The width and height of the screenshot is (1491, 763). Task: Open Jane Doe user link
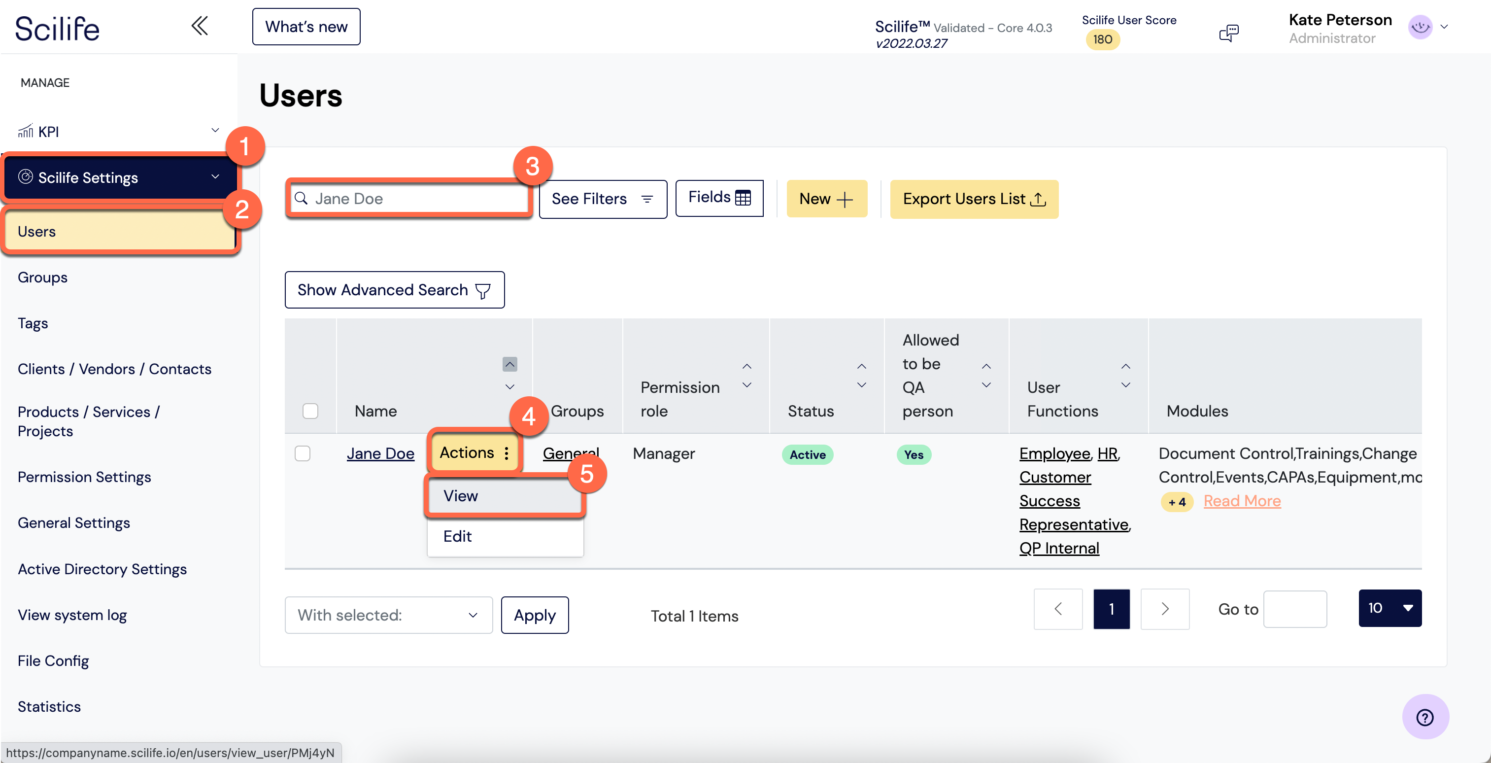(380, 453)
